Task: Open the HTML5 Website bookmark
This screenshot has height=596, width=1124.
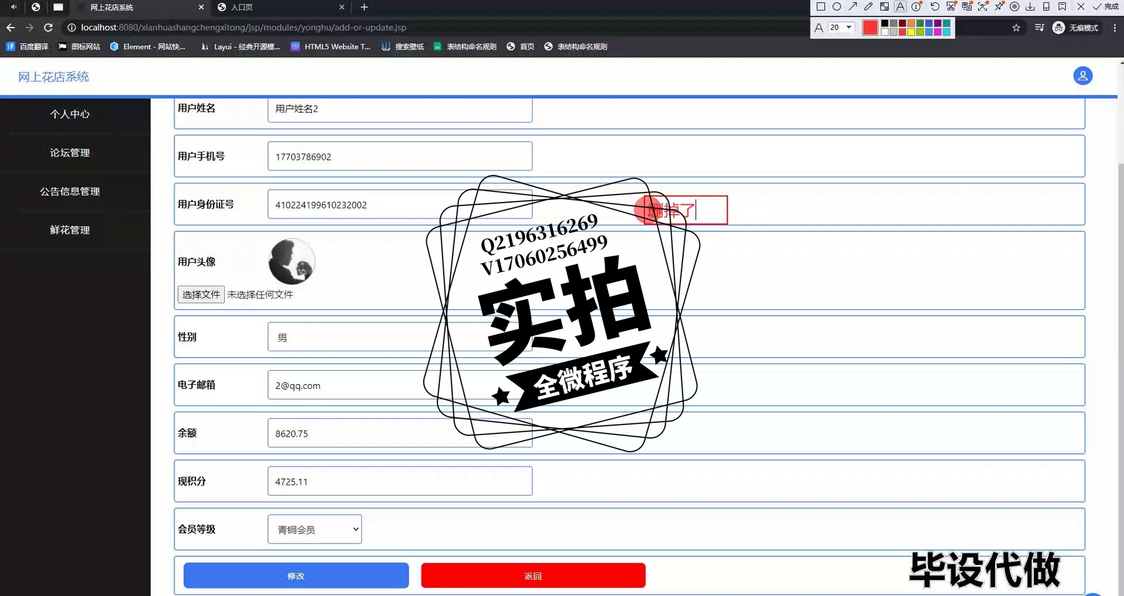Action: click(331, 46)
